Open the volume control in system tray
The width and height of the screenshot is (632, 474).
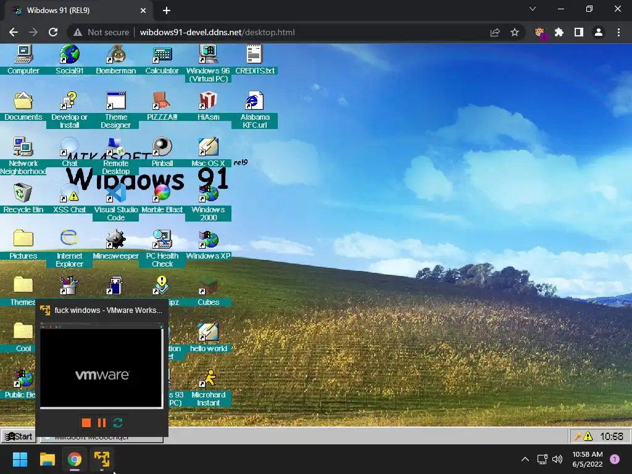[557, 459]
